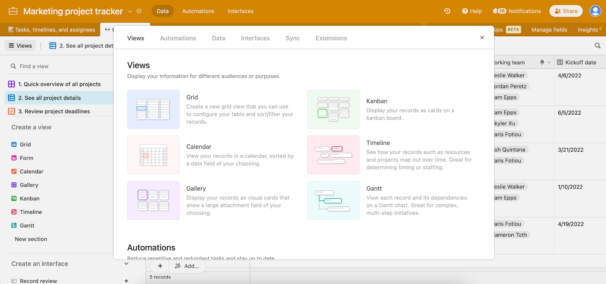Select Sync tab in dialog

293,38
